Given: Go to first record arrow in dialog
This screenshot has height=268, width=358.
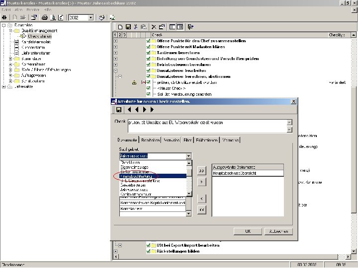Looking at the screenshot, I should pyautogui.click(x=129, y=110).
